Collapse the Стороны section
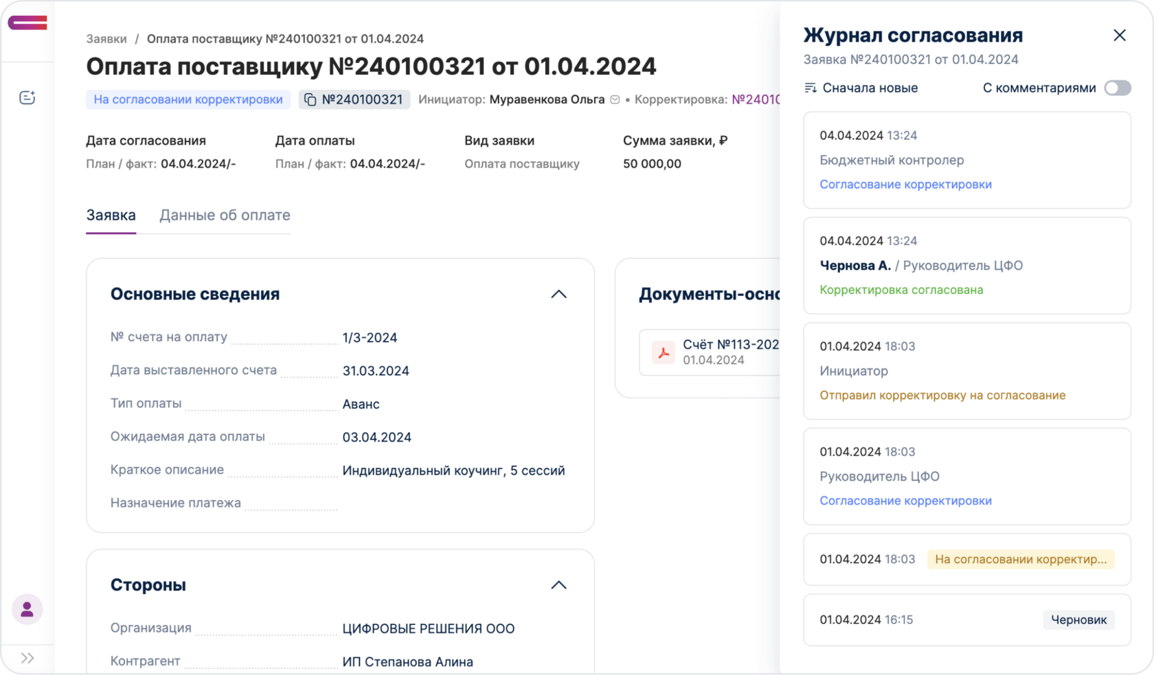Screen dimensions: 1154x675 coord(558,585)
